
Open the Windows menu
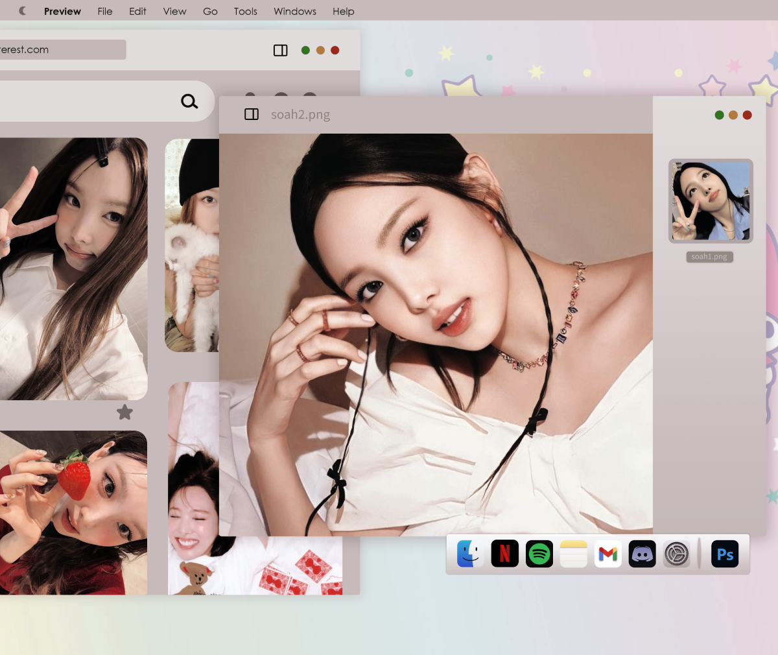[x=295, y=11]
